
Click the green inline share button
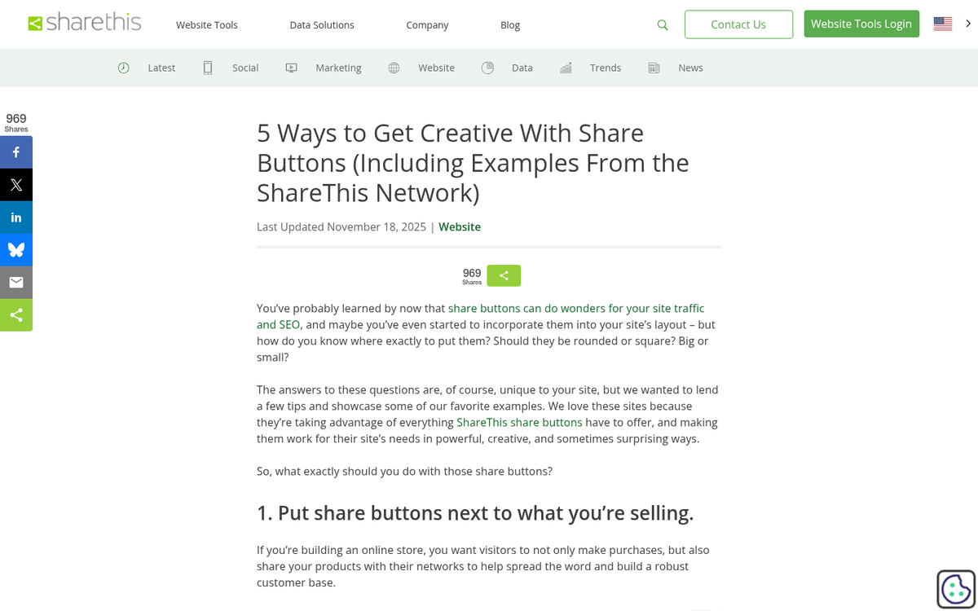point(503,275)
